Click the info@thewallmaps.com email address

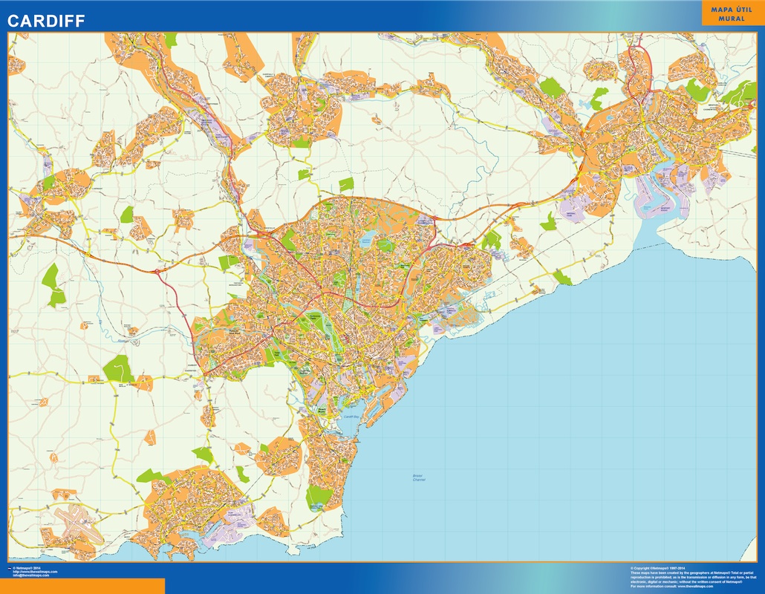tap(30, 575)
